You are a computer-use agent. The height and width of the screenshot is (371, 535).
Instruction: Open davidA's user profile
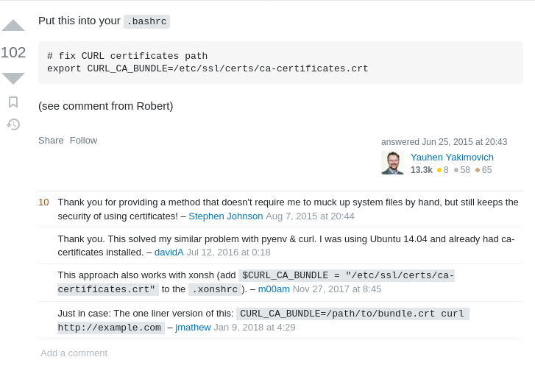[x=169, y=252]
